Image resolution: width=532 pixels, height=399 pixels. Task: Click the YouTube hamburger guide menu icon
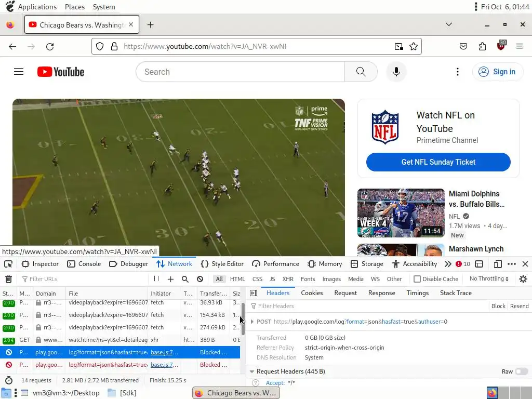19,72
